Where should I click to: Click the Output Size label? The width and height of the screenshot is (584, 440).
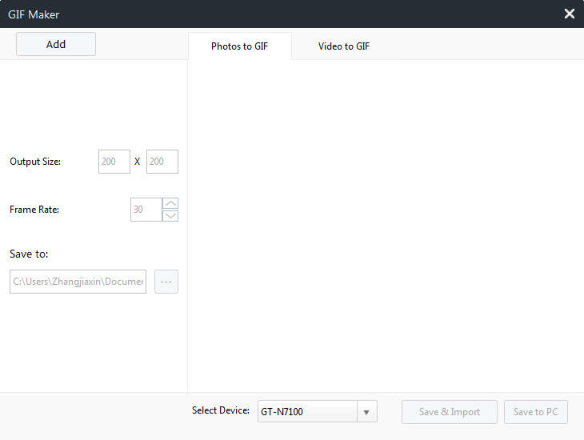pos(35,162)
